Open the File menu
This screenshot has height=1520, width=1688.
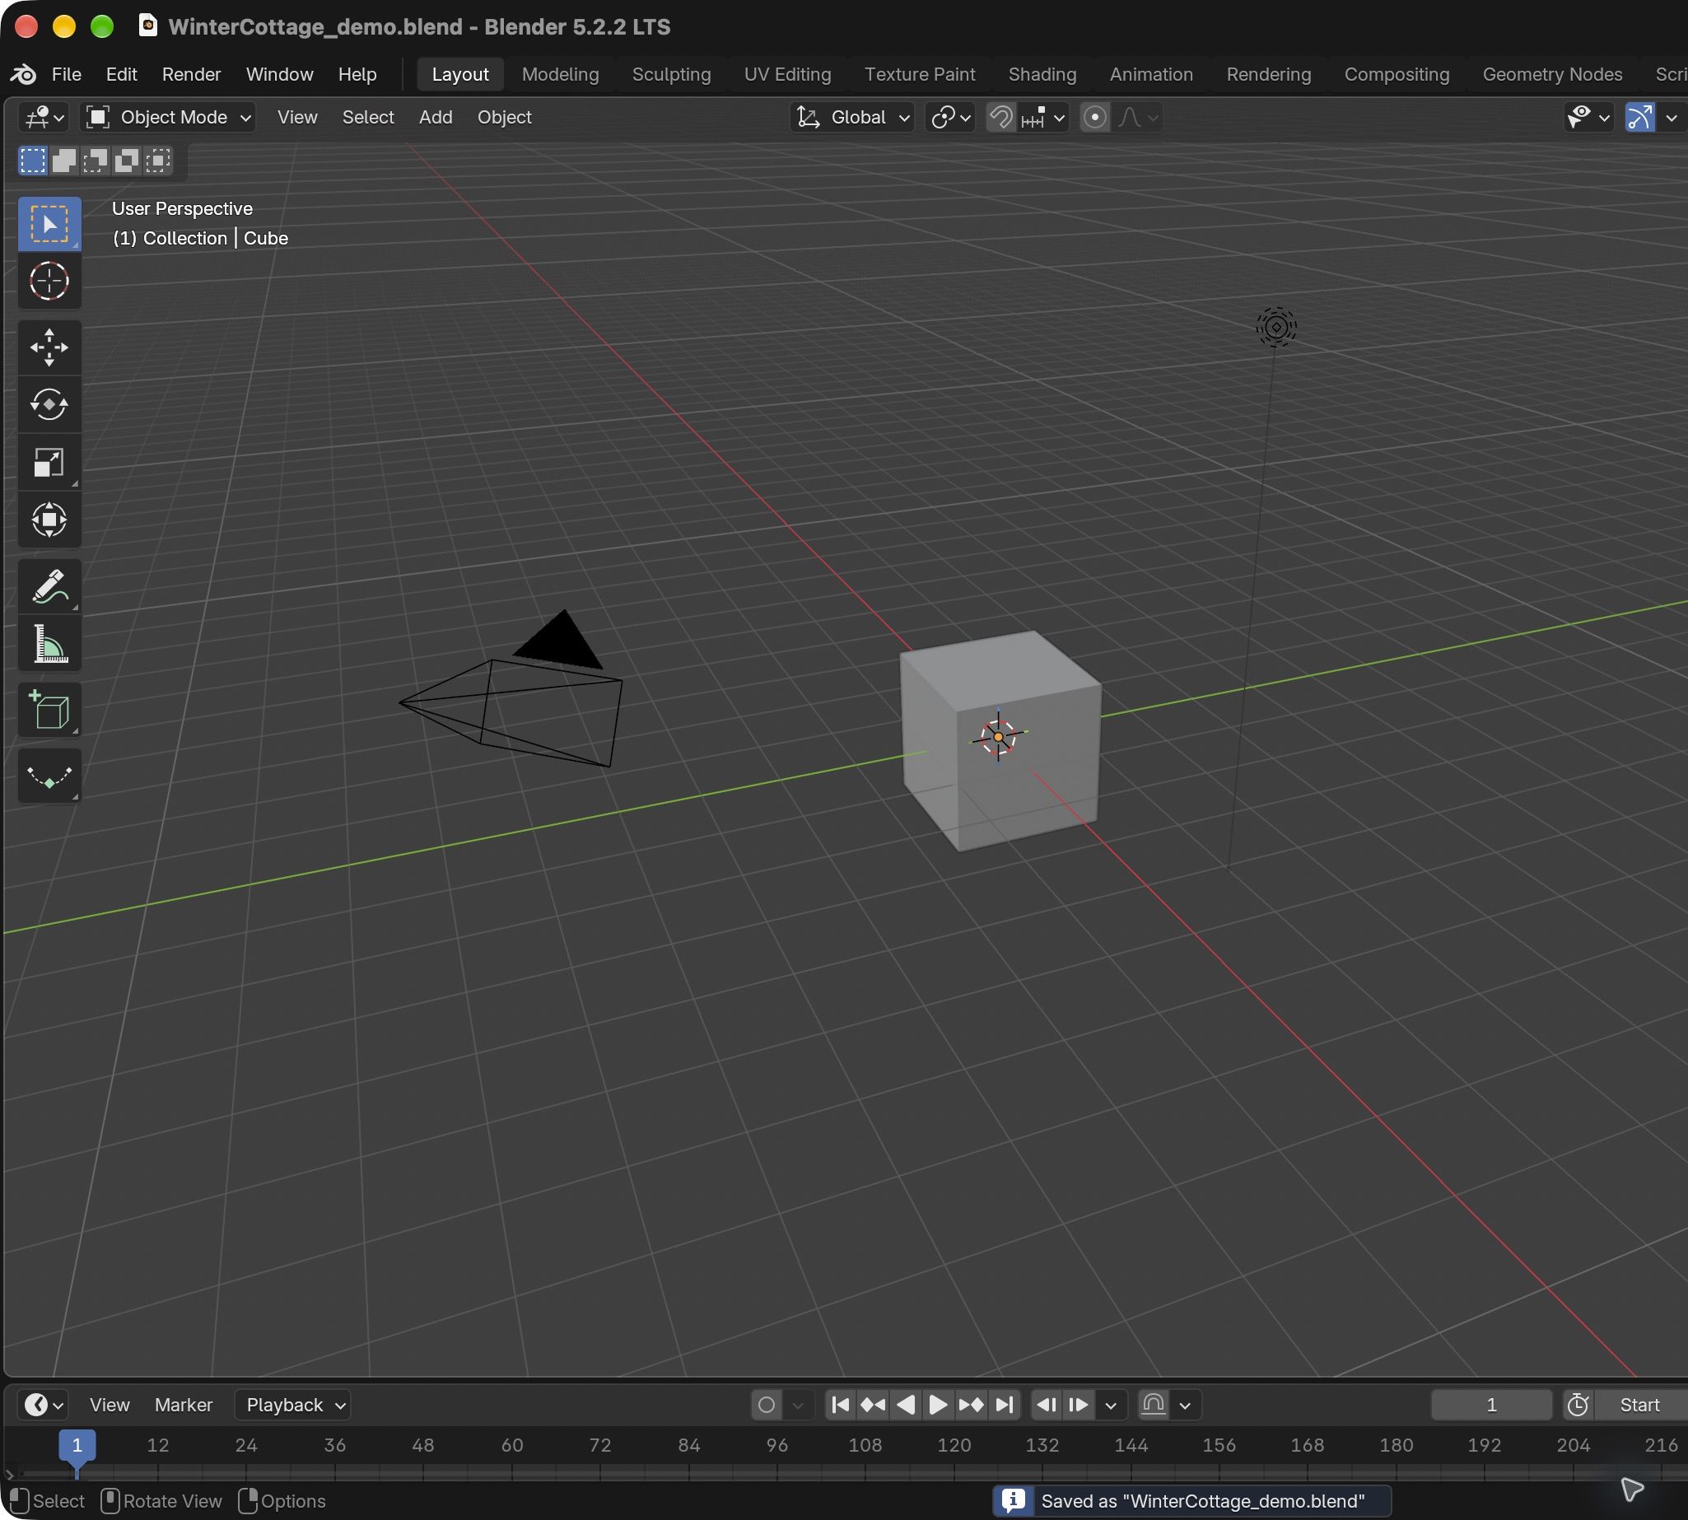[67, 74]
